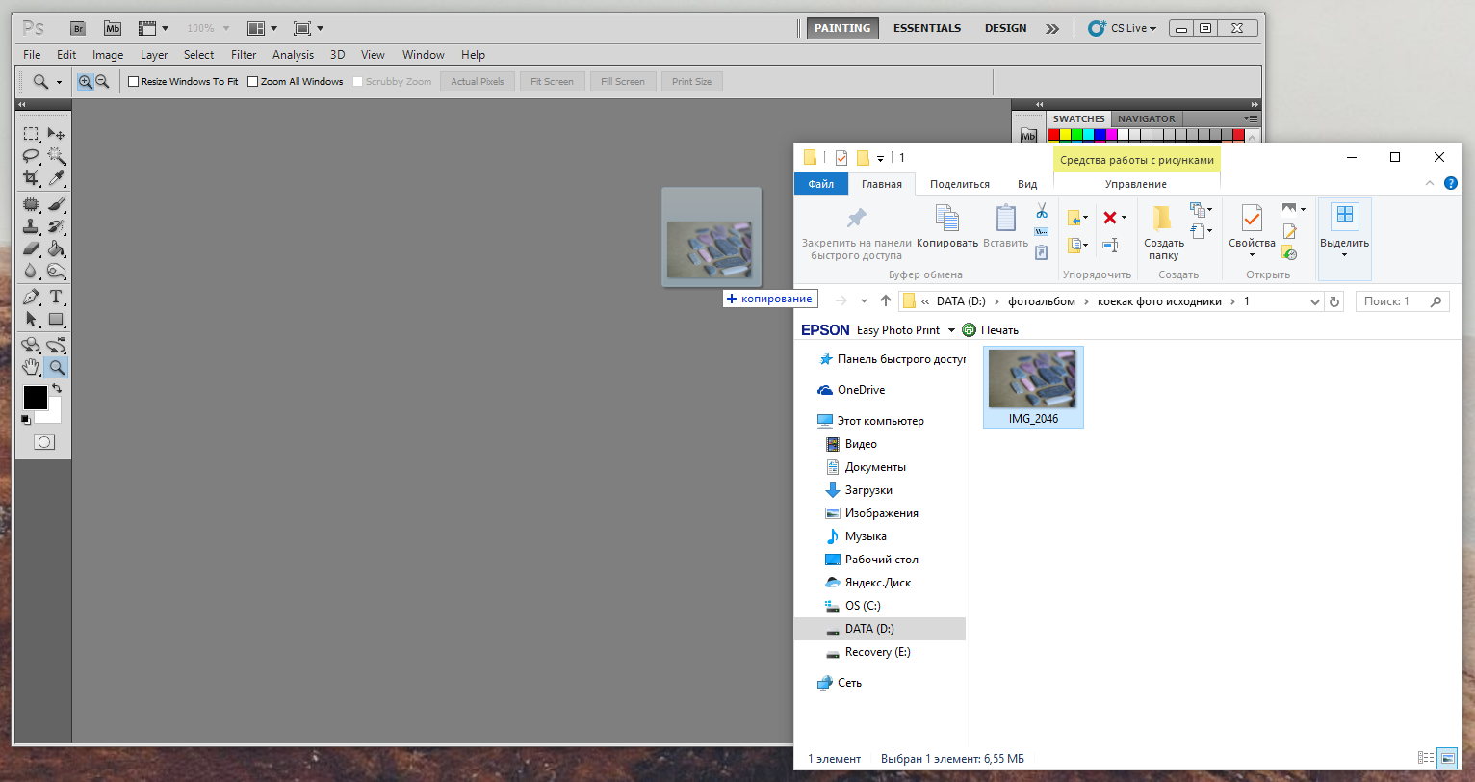This screenshot has width=1475, height=782.
Task: Select the 3D Camera Rotate tool
Action: 56,345
